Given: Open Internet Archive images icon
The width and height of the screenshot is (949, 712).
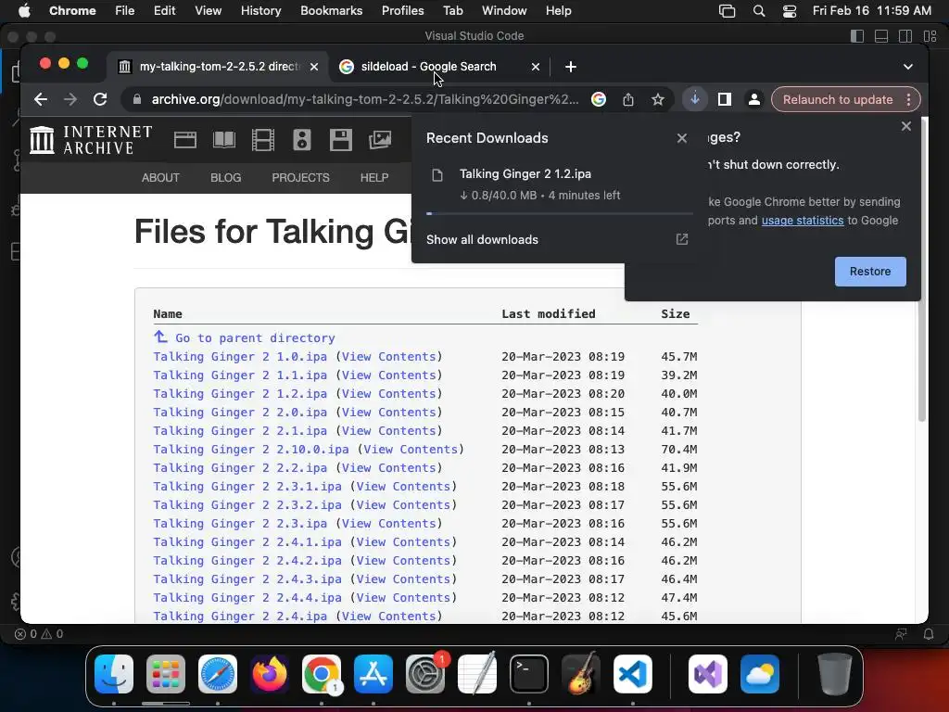Looking at the screenshot, I should coord(380,140).
